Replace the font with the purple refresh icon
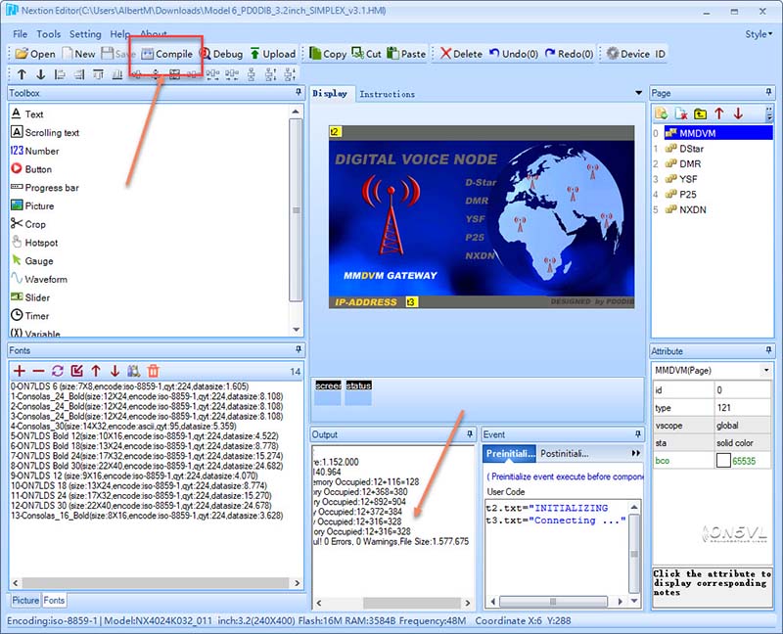 click(x=58, y=371)
